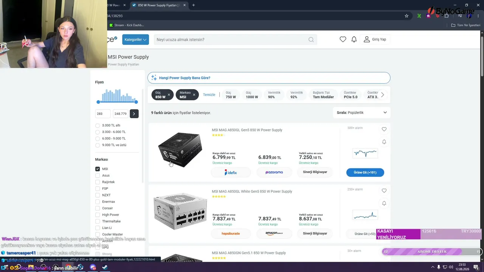The height and width of the screenshot is (272, 484).
Task: Show more filter chips with the right chevron
Action: coord(383,95)
